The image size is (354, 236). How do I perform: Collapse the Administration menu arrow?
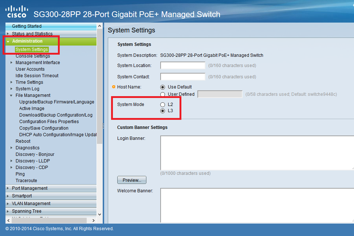(x=8, y=42)
